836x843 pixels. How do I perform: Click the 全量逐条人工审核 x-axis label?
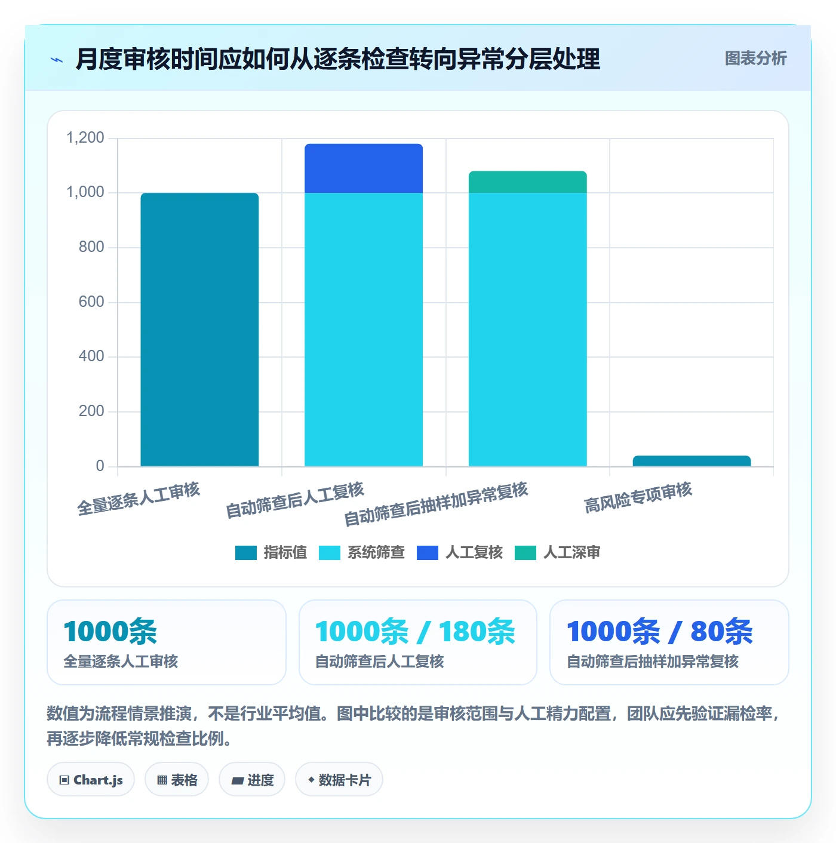click(139, 499)
